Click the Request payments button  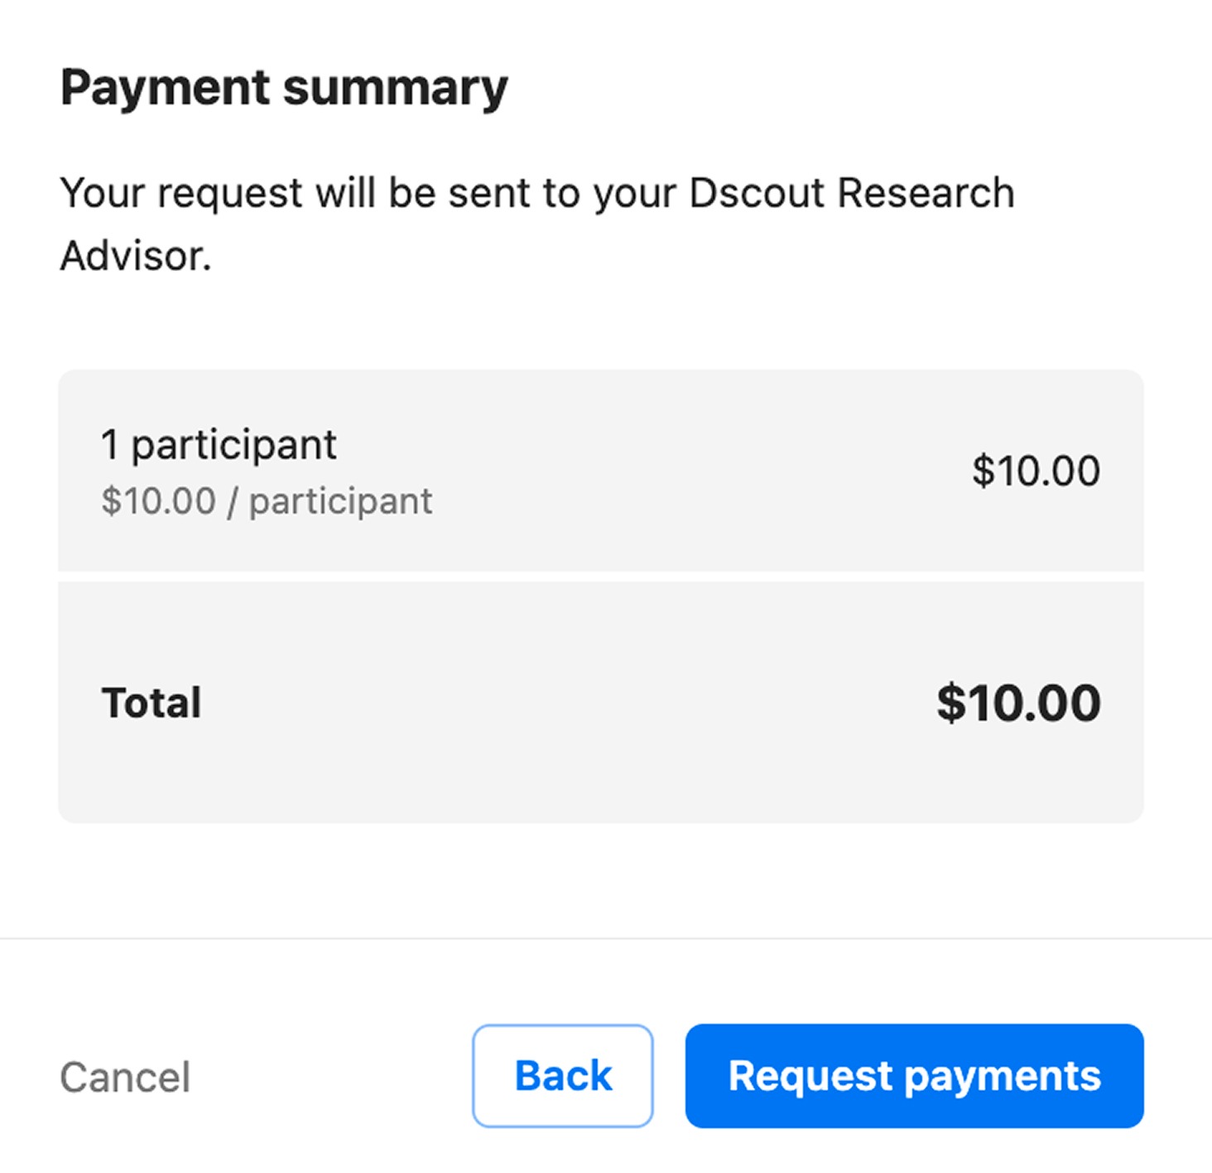click(x=914, y=1075)
